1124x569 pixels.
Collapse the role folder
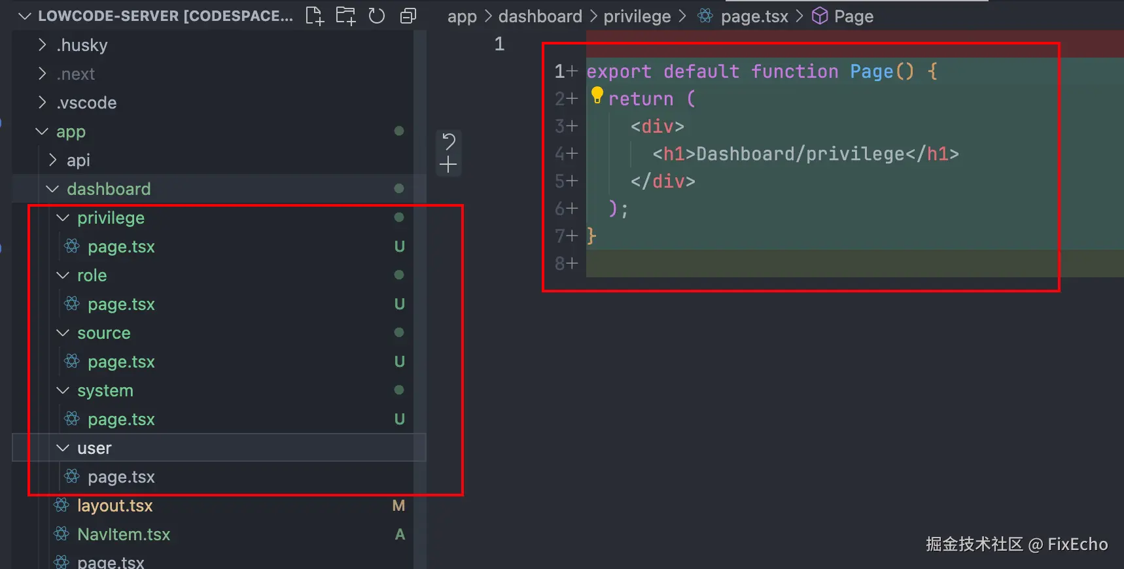point(63,275)
